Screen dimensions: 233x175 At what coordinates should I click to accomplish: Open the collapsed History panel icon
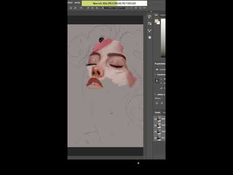tap(150, 17)
